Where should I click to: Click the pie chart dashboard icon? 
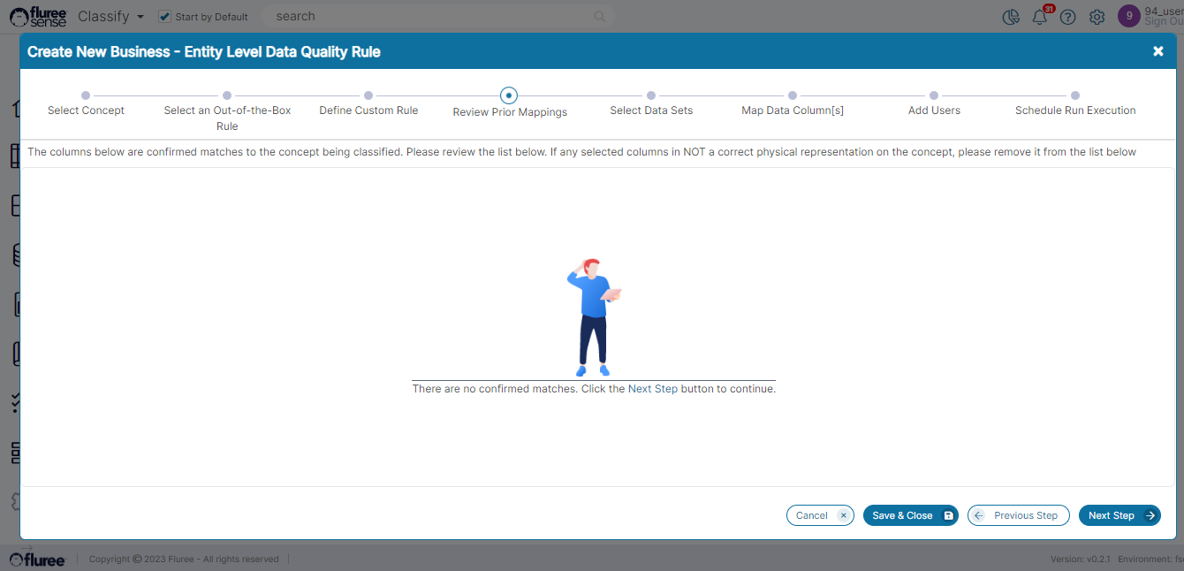(1012, 17)
